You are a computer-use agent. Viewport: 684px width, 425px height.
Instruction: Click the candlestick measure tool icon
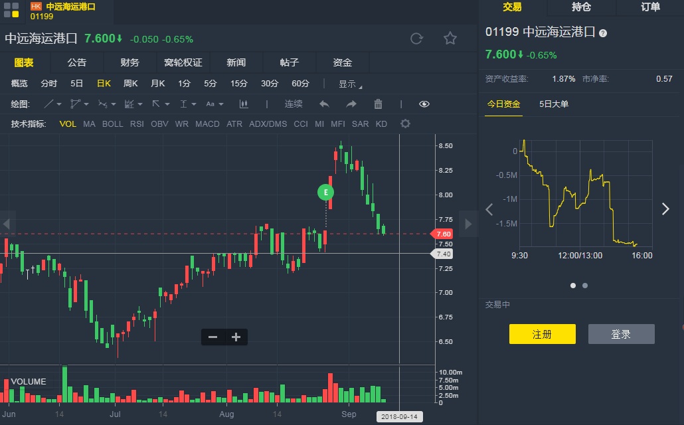click(x=244, y=104)
